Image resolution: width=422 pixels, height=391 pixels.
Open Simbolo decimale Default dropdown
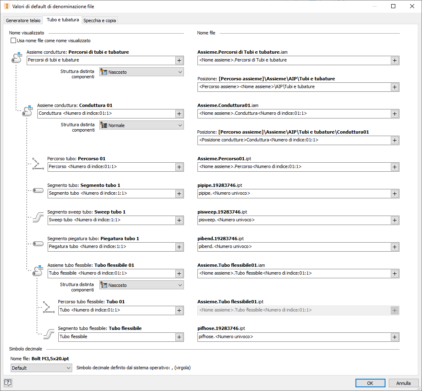click(x=41, y=368)
